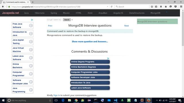
Task: Open the AngularJS menu in site navbar
Action: 118,13
